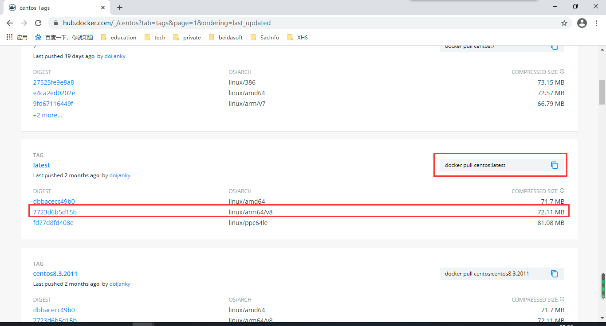Open digest e4ca2ed0202e

coord(54,93)
